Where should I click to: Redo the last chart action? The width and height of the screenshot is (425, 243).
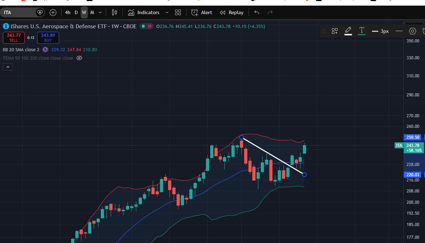pyautogui.click(x=270, y=12)
